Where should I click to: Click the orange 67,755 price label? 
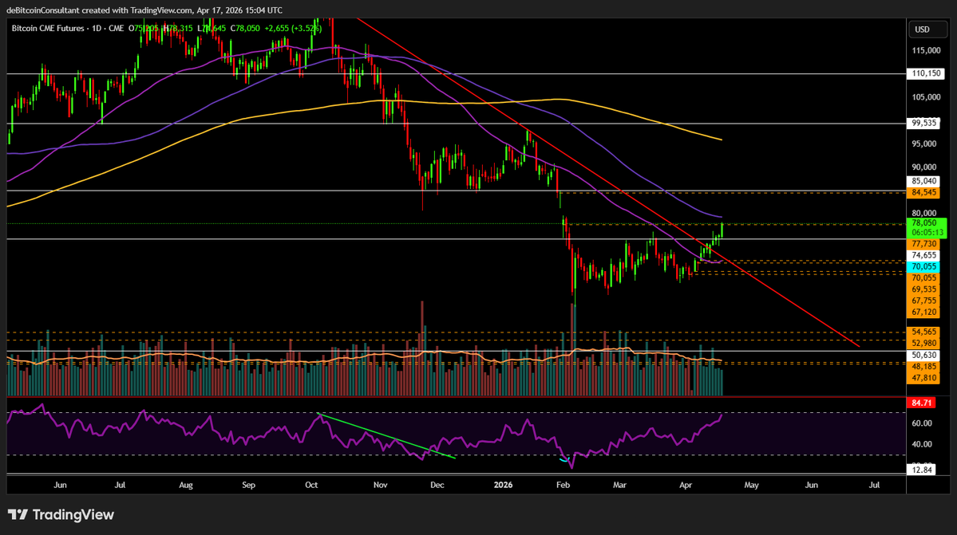(924, 301)
